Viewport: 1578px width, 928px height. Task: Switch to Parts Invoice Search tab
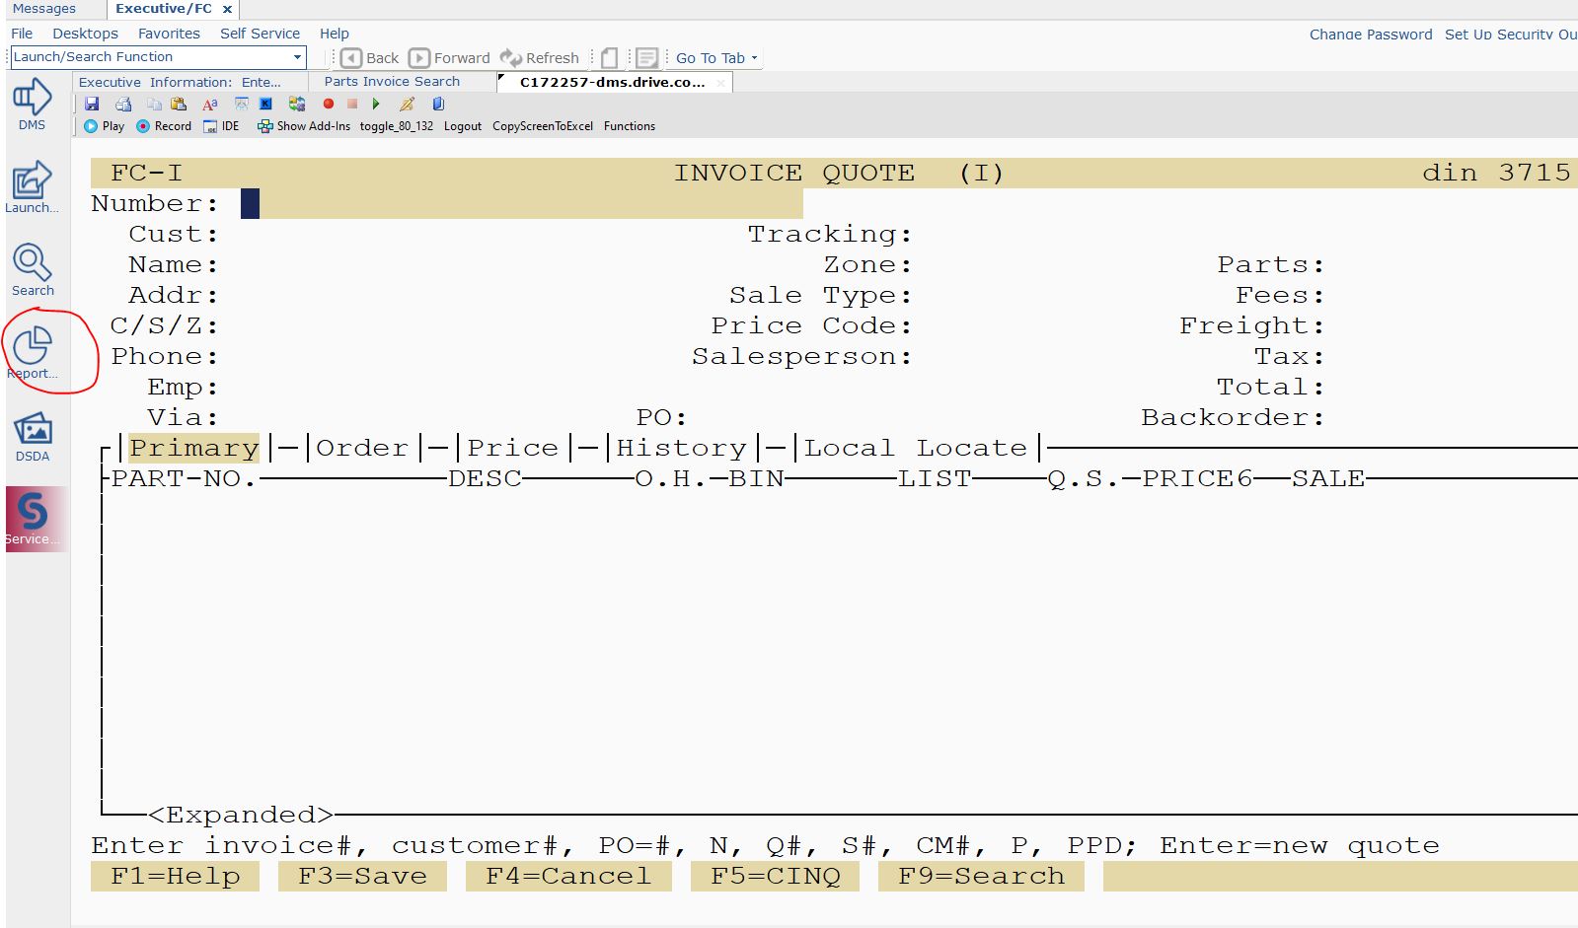tap(392, 82)
